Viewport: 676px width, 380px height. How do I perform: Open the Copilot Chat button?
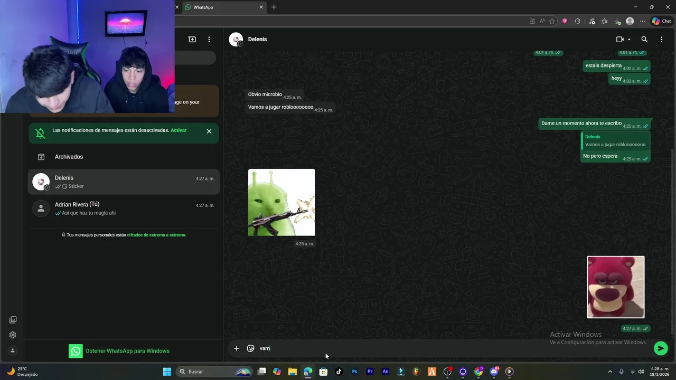661,21
